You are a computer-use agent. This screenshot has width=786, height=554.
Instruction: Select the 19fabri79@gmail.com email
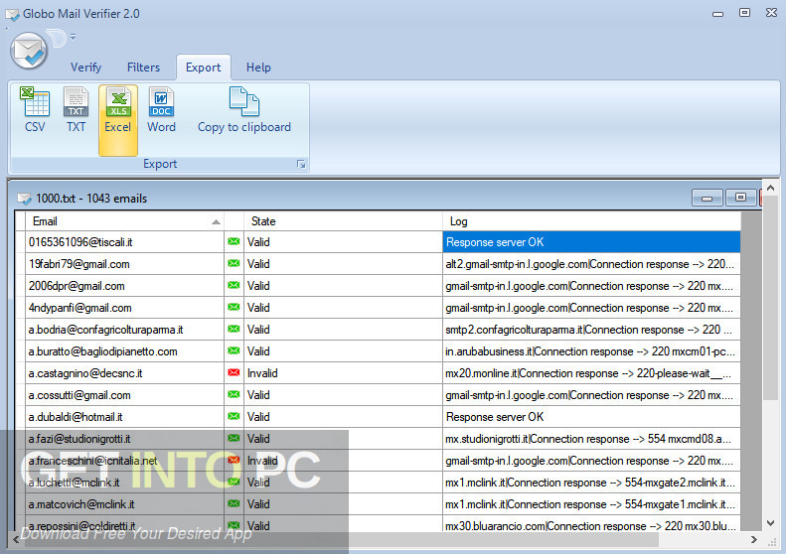(79, 264)
